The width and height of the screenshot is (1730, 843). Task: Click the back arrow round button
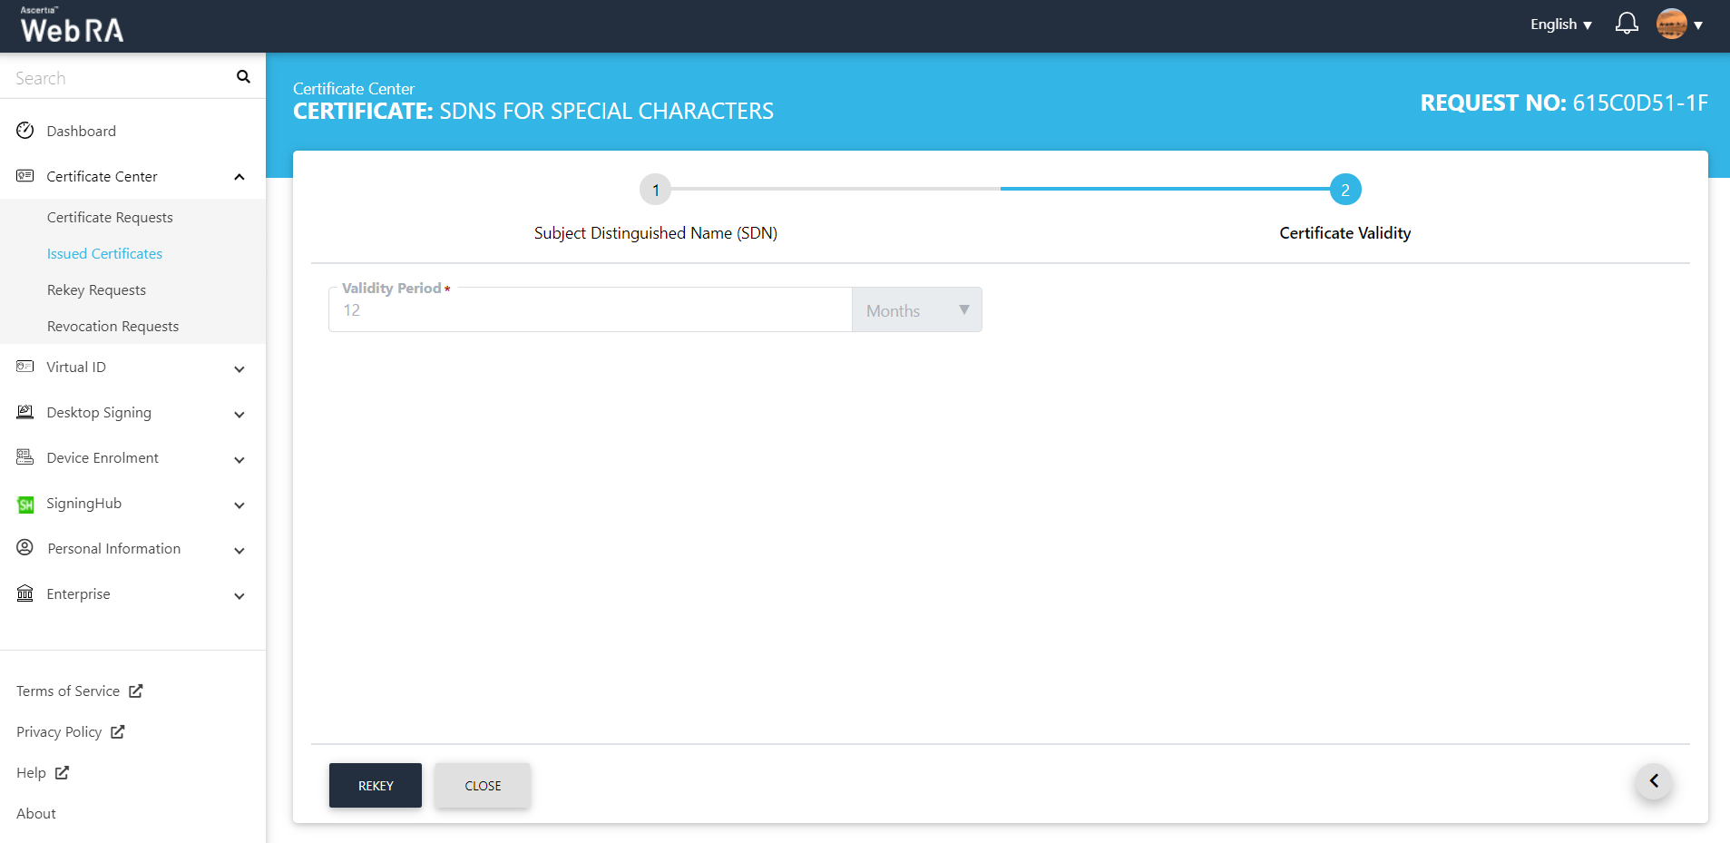[x=1653, y=781]
